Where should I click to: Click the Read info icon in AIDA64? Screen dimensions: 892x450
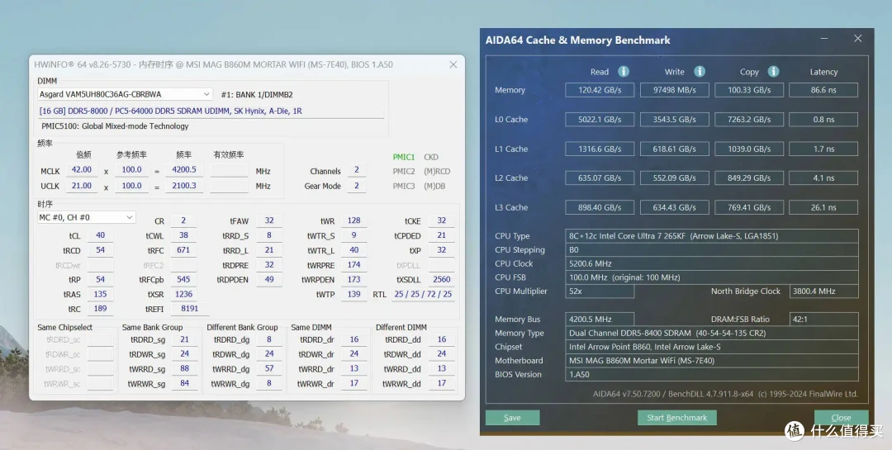(624, 71)
